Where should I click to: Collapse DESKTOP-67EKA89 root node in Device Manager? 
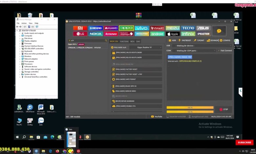click(17, 31)
